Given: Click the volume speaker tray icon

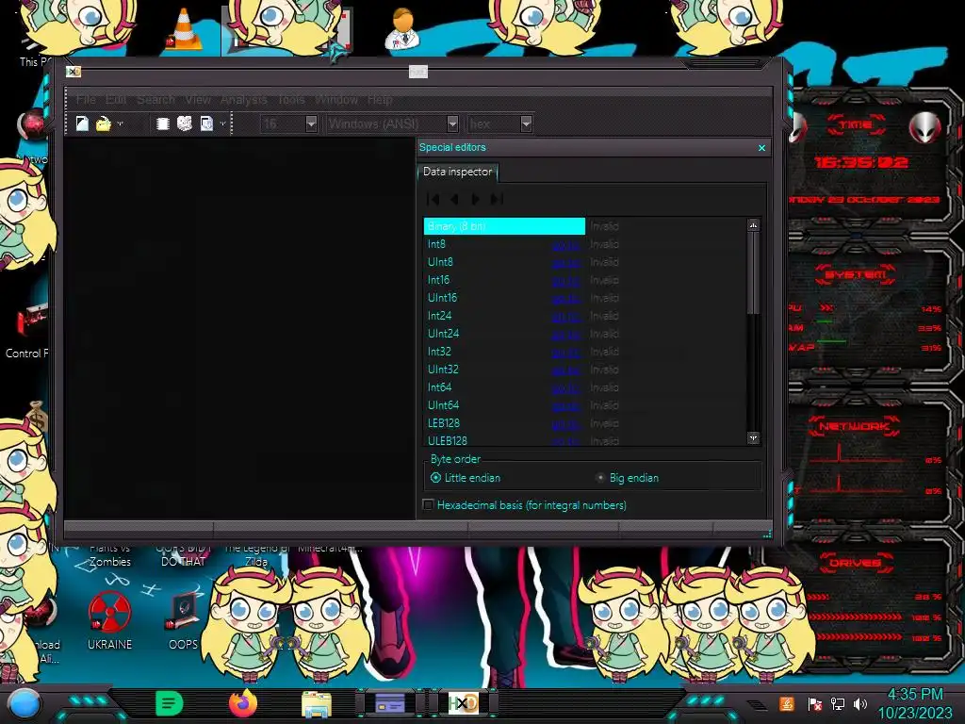Looking at the screenshot, I should click(x=859, y=703).
